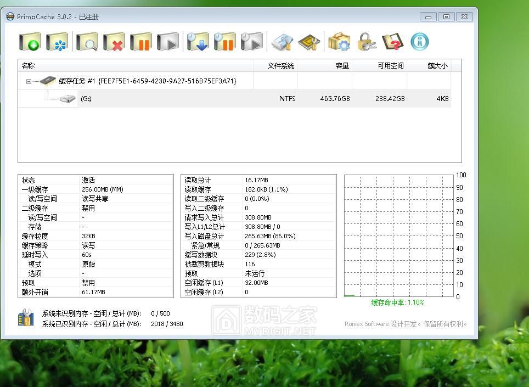529x387 pixels.
Task: Open help book with question mark icon
Action: [392, 42]
